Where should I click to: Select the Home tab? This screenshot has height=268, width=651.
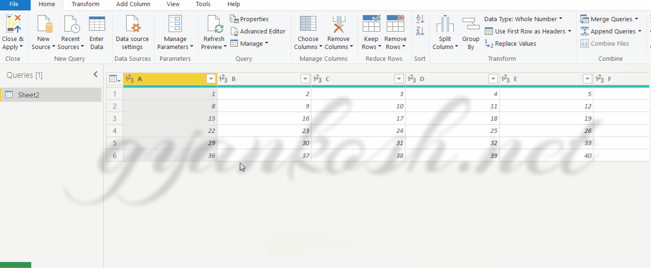point(47,4)
